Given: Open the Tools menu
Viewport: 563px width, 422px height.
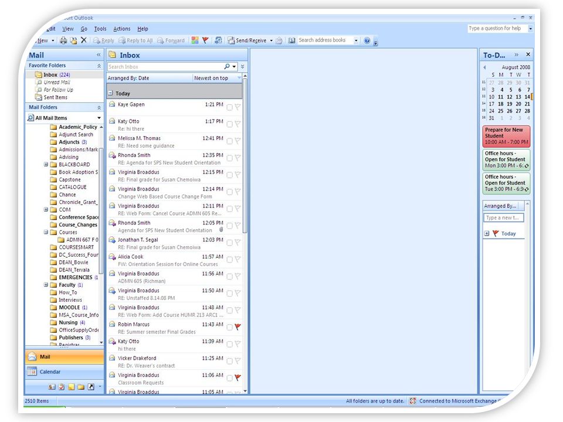Looking at the screenshot, I should point(100,29).
